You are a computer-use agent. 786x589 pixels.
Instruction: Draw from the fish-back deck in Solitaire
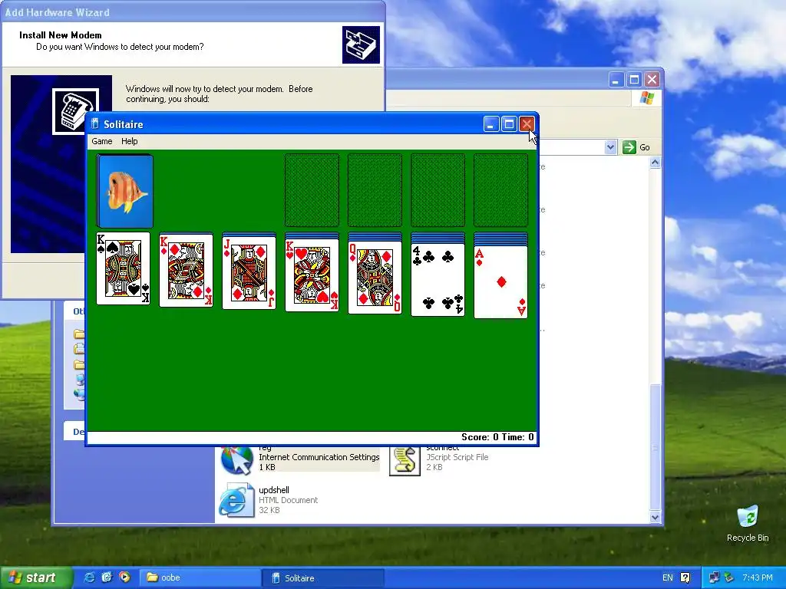125,191
